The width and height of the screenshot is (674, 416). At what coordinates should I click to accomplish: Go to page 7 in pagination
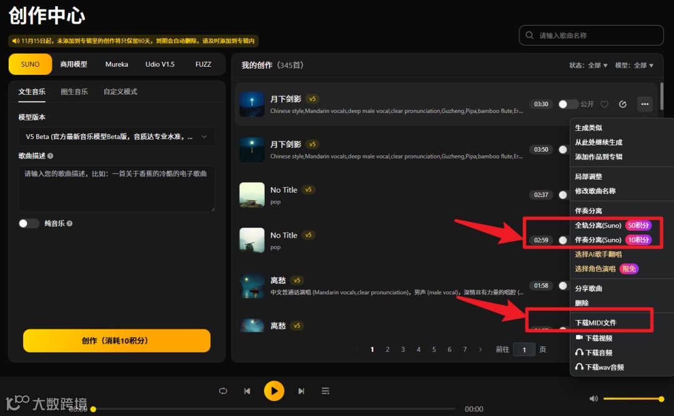pyautogui.click(x=465, y=349)
